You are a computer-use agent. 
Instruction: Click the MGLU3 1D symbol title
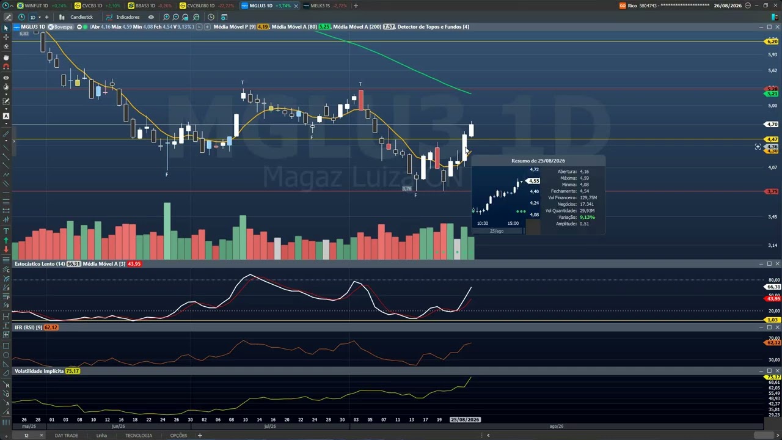click(x=33, y=27)
